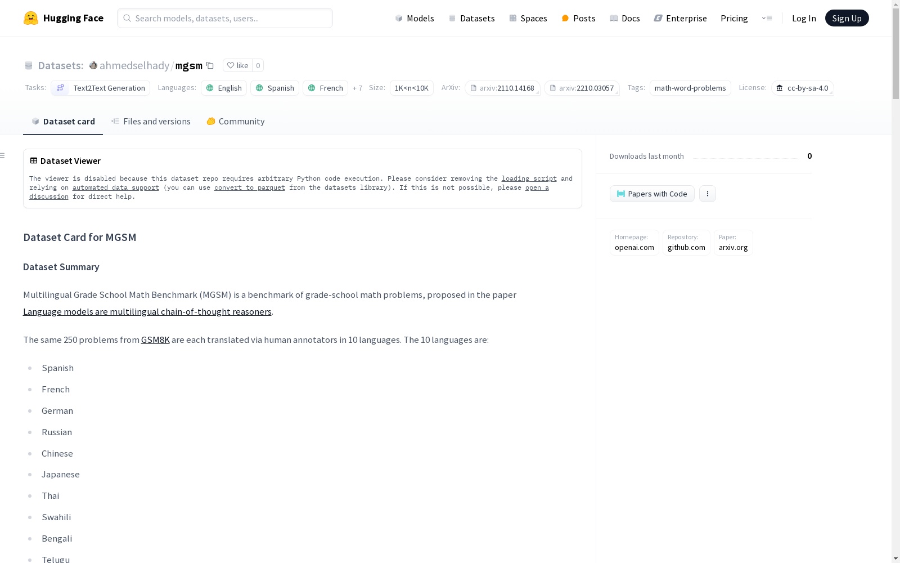The height and width of the screenshot is (563, 900).
Task: Go to Pricing
Action: pos(734,18)
